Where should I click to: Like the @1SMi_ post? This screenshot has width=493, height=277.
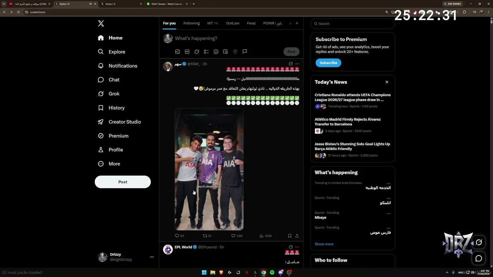[x=237, y=236]
